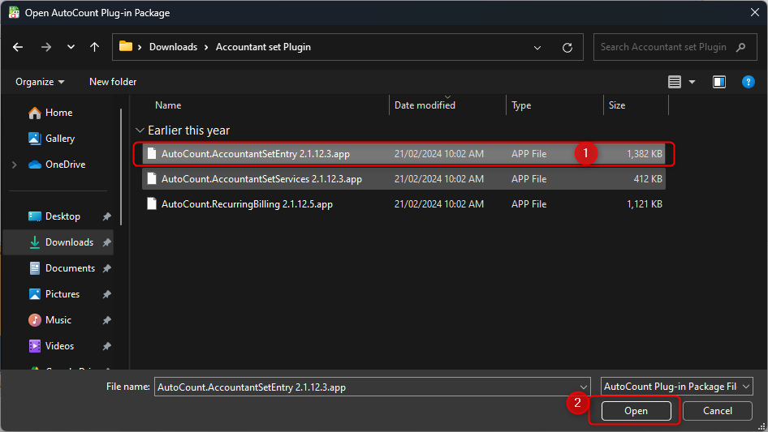Open Gallery in the navigation pane
The image size is (768, 432).
[59, 139]
